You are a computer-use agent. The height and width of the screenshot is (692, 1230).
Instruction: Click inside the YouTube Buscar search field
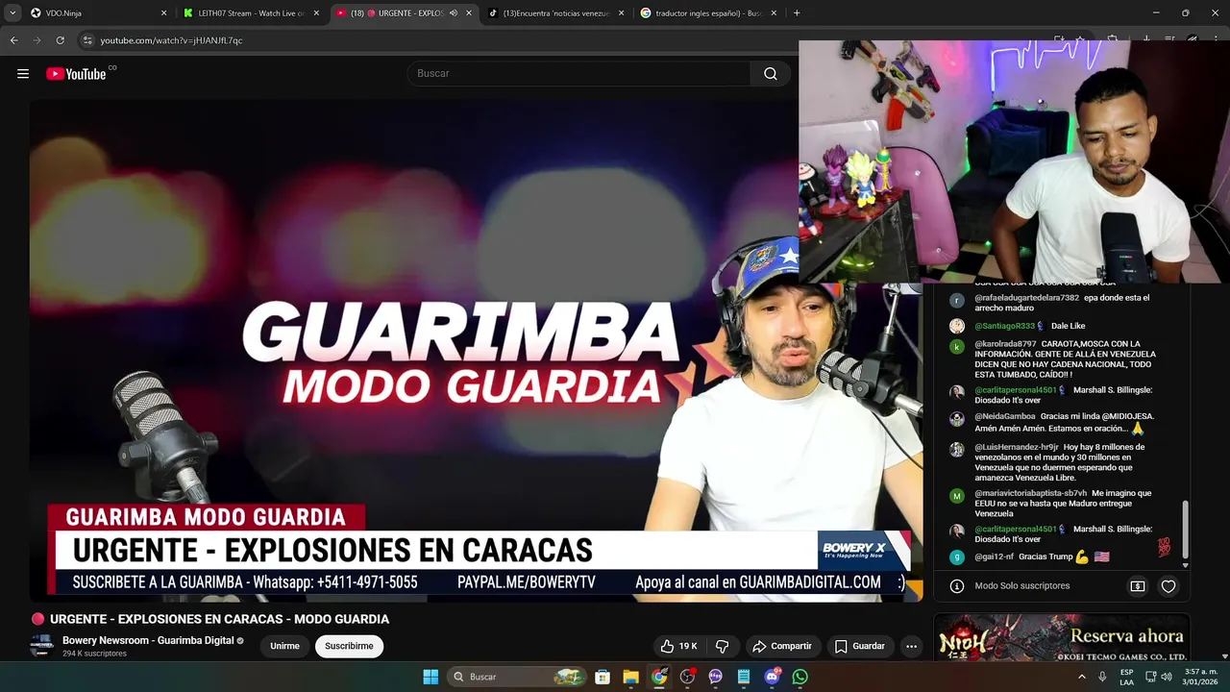click(578, 74)
